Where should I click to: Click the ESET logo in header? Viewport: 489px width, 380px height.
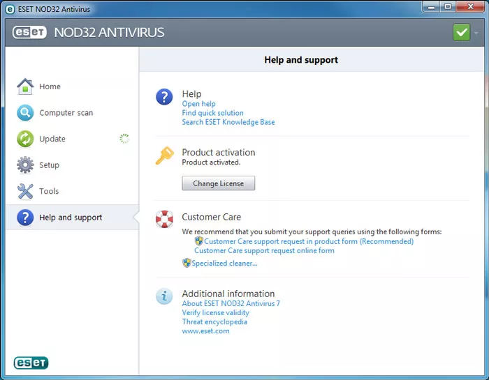pos(29,32)
